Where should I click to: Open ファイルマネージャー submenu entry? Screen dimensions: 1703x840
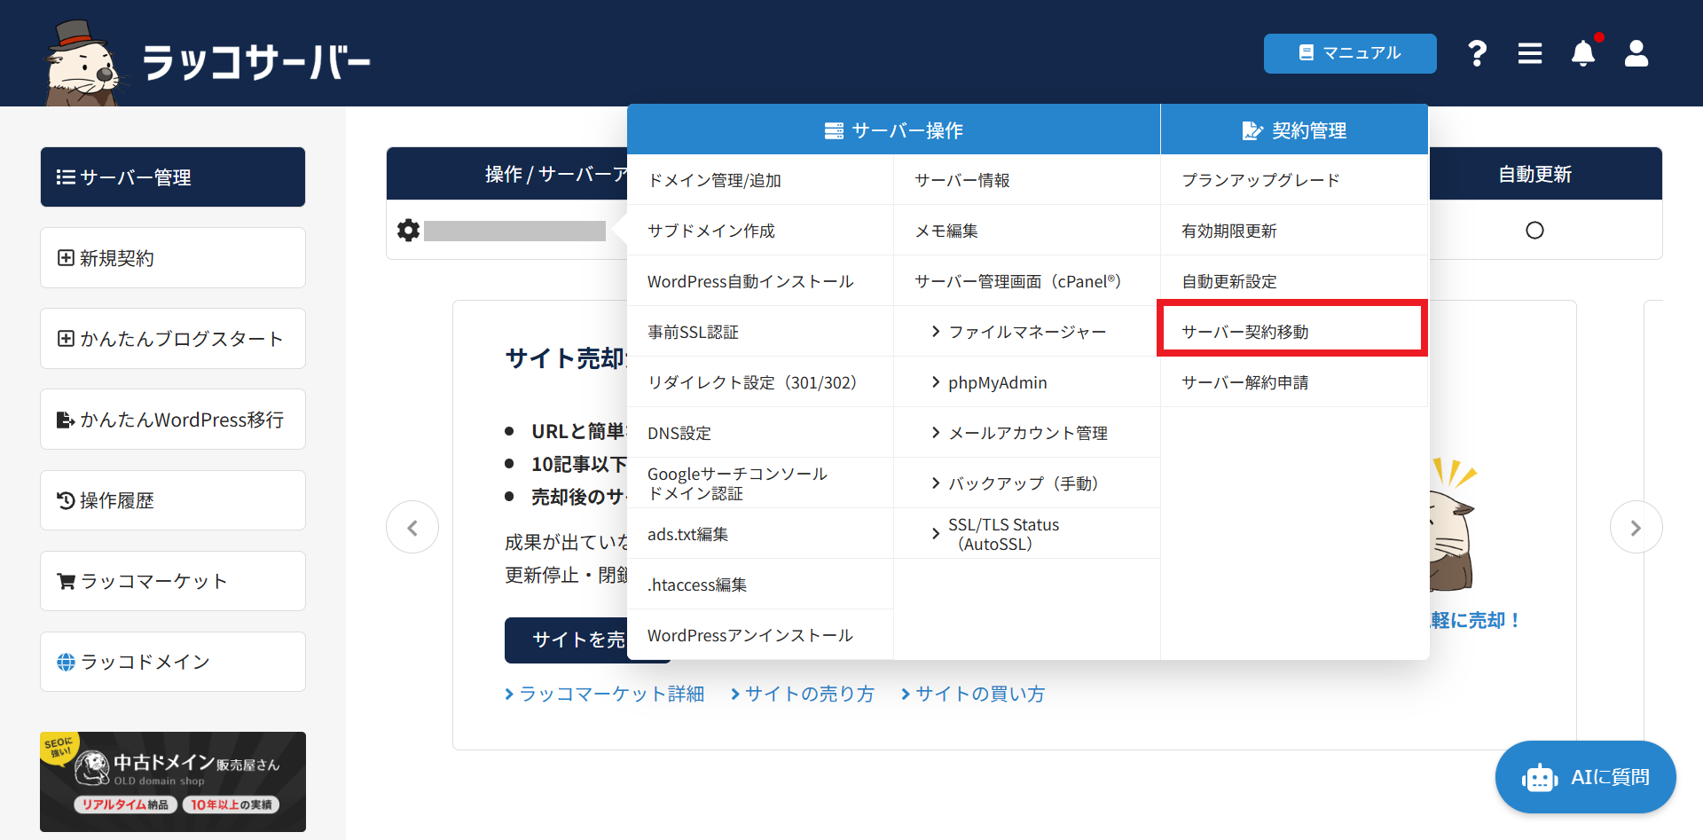1027,332
